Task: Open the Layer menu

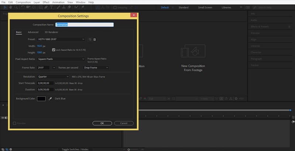Action: click(x=37, y=2)
